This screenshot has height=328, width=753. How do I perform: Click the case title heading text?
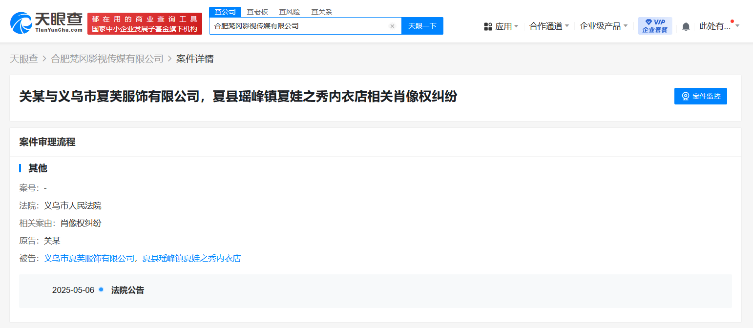tap(238, 97)
